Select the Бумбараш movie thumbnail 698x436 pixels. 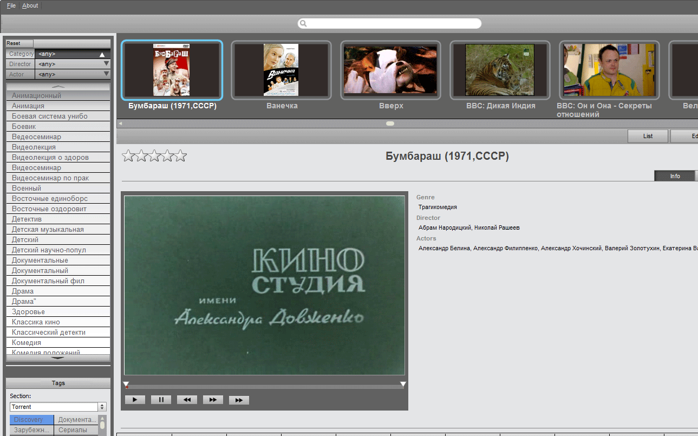[172, 70]
